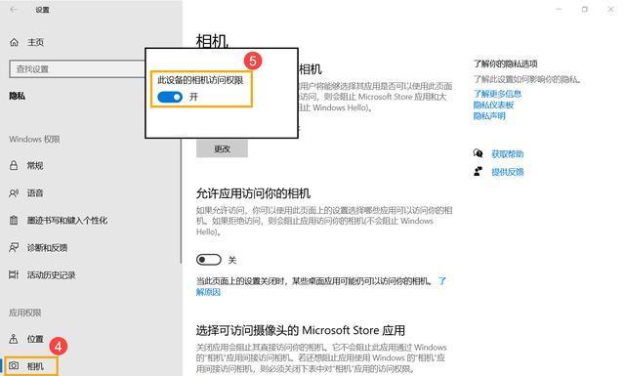Screen dimensions: 625x376
Task: Open the 位置 location icon
Action: click(x=14, y=339)
